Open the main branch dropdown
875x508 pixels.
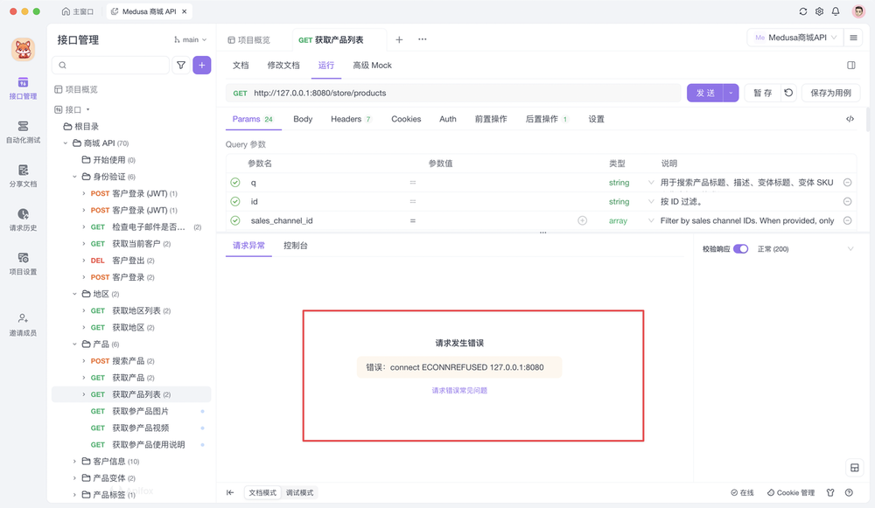click(190, 39)
